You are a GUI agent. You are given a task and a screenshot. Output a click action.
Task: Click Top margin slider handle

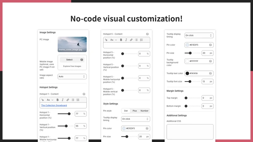[x=186, y=98]
